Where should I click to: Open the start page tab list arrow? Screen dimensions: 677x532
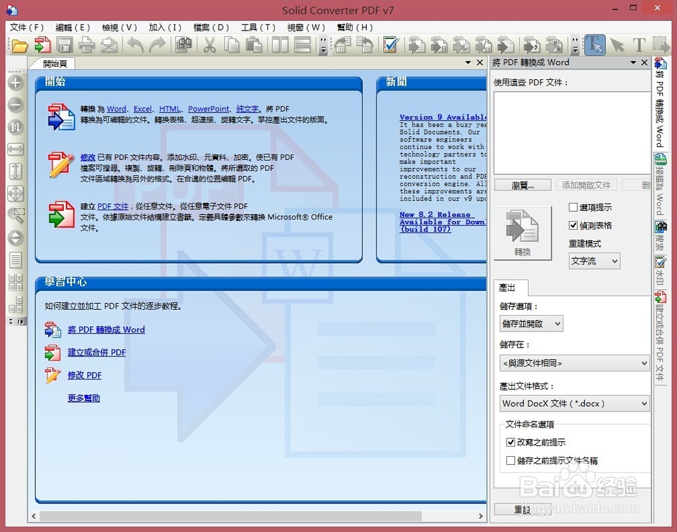coord(468,62)
